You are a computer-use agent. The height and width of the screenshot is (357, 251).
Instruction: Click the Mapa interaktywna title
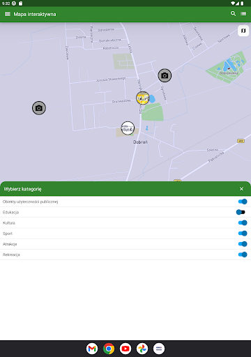click(35, 14)
